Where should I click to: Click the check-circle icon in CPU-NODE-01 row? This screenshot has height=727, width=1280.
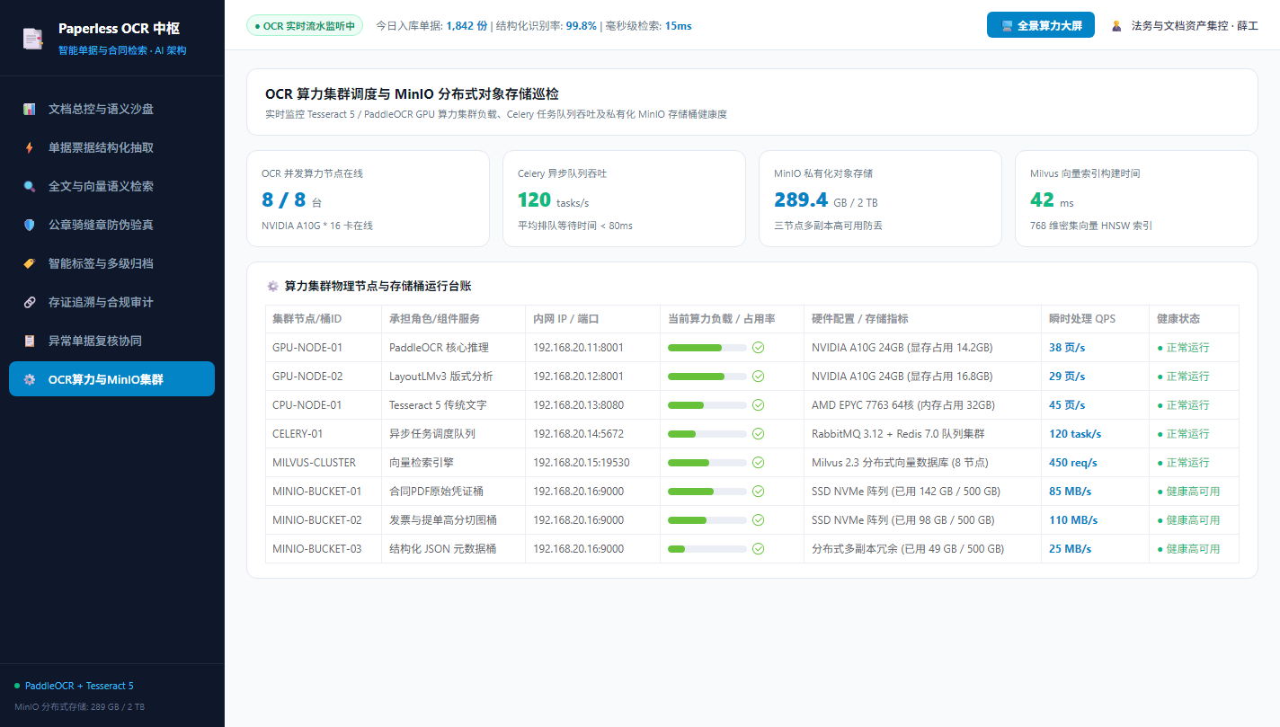pos(758,404)
